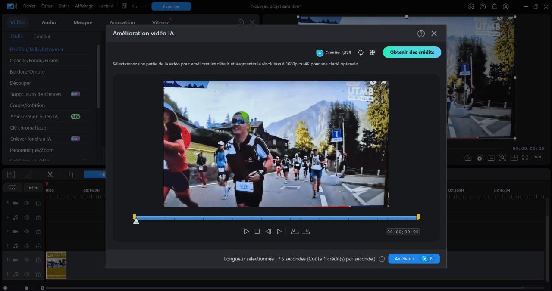Click the fullscreen icon under the preview panel
The image size is (552, 291).
[525, 158]
